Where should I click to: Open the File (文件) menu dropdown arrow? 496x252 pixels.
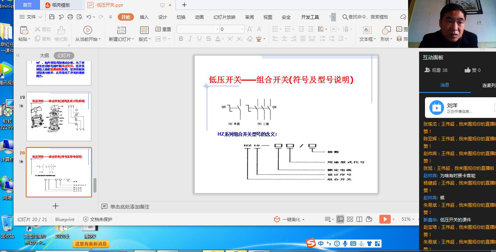click(40, 17)
